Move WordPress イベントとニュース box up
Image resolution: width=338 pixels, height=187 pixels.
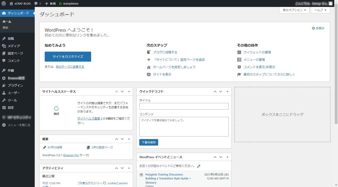coord(215,157)
